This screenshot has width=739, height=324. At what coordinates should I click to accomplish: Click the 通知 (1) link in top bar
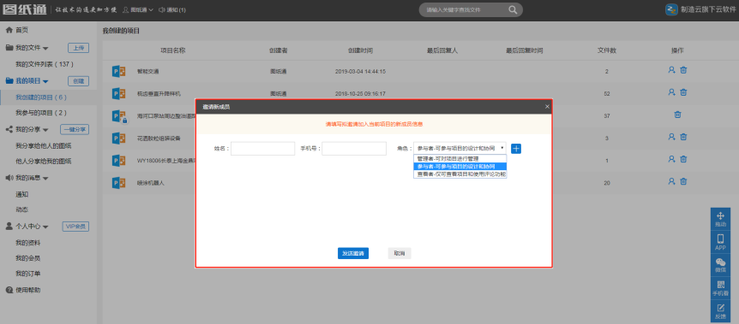[x=172, y=10]
